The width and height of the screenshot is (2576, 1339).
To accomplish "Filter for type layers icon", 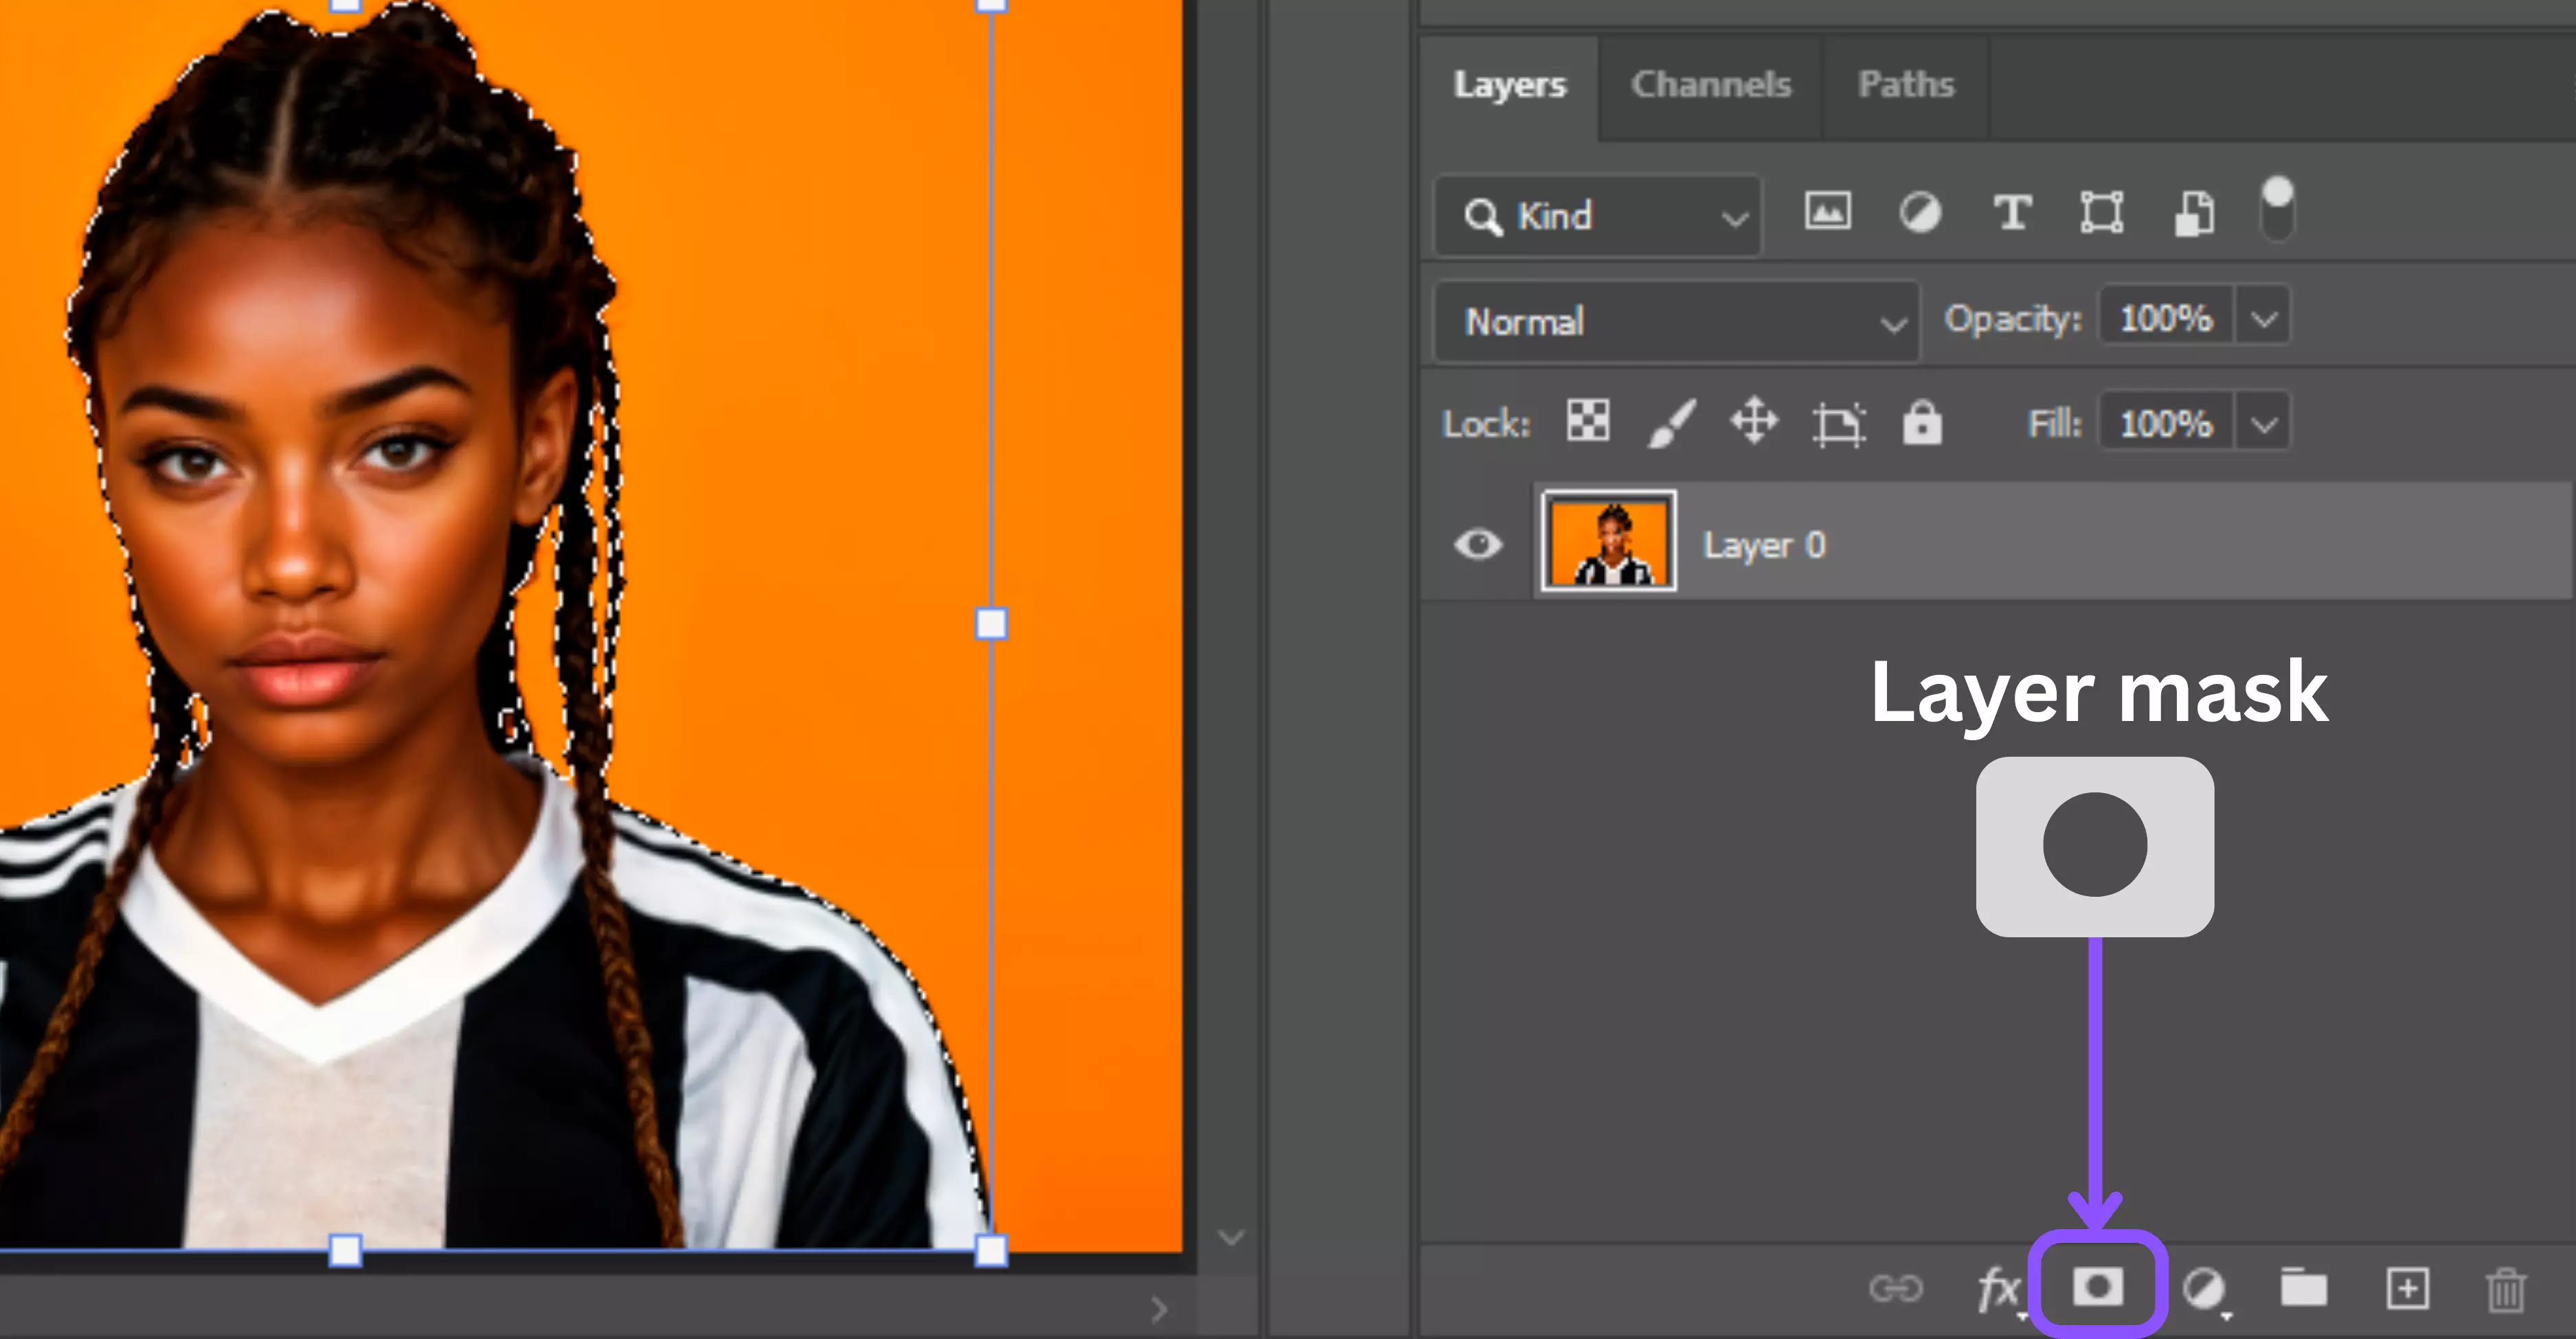I will (x=2012, y=212).
